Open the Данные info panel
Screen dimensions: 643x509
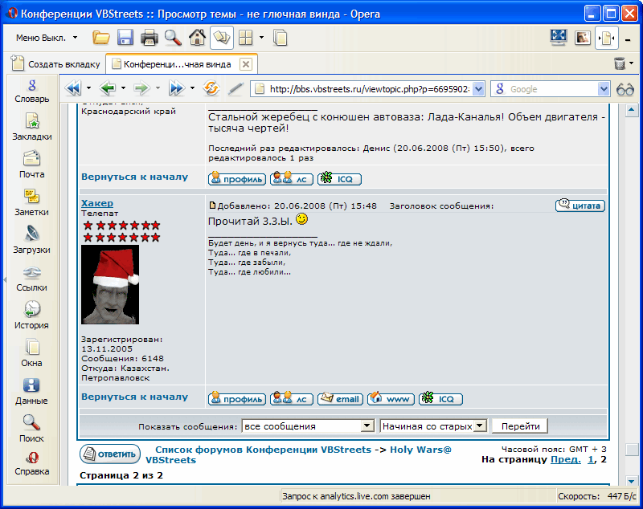point(32,392)
